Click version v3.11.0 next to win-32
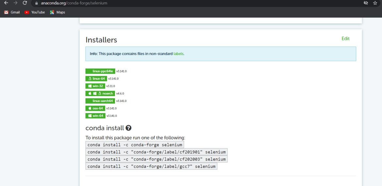The width and height of the screenshot is (382, 186). (x=111, y=86)
